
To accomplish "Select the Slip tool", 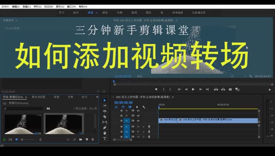I will coord(105,122).
